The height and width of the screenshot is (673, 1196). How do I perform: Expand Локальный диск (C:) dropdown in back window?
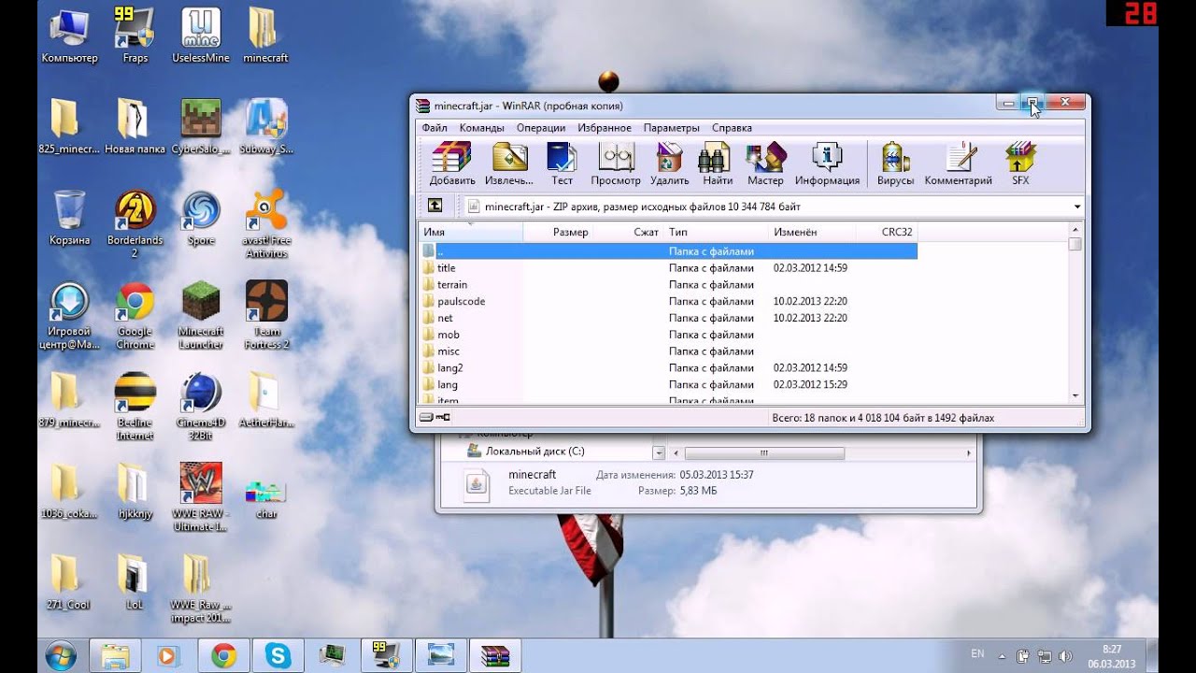[659, 452]
